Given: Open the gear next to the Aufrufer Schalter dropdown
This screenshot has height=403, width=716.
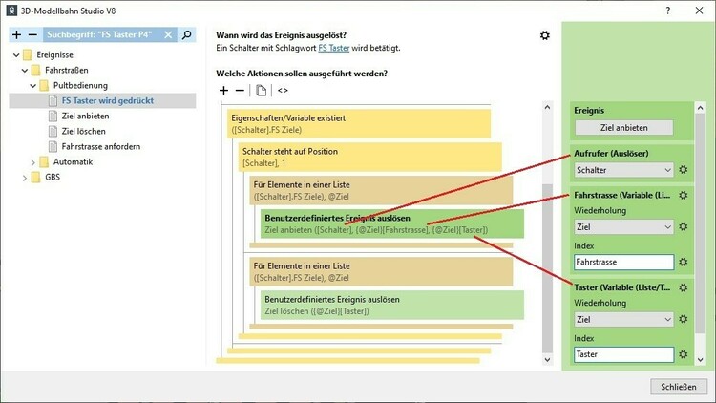Looking at the screenshot, I should pyautogui.click(x=684, y=170).
